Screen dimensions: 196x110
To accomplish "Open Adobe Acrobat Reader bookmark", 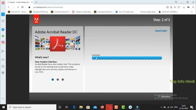I will [82, 12].
